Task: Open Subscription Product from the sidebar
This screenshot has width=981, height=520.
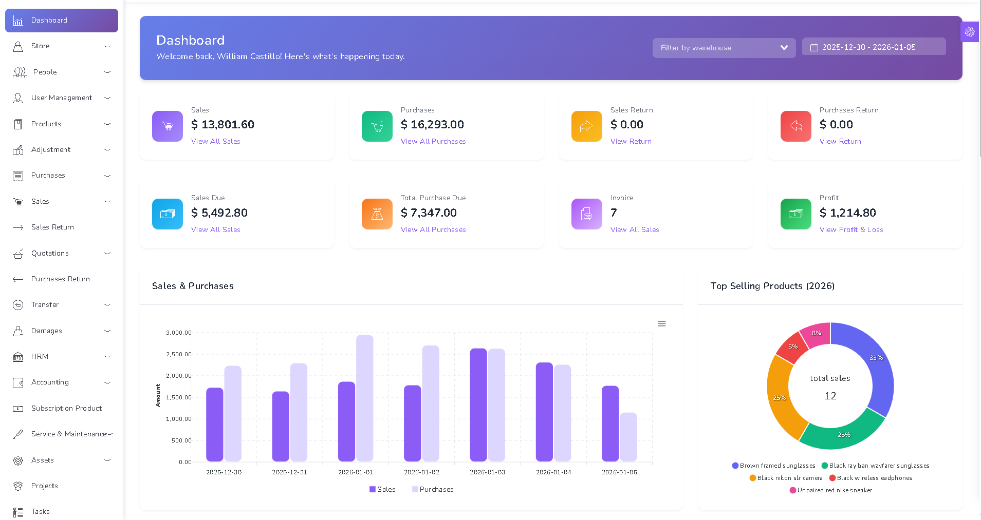Action: (66, 408)
